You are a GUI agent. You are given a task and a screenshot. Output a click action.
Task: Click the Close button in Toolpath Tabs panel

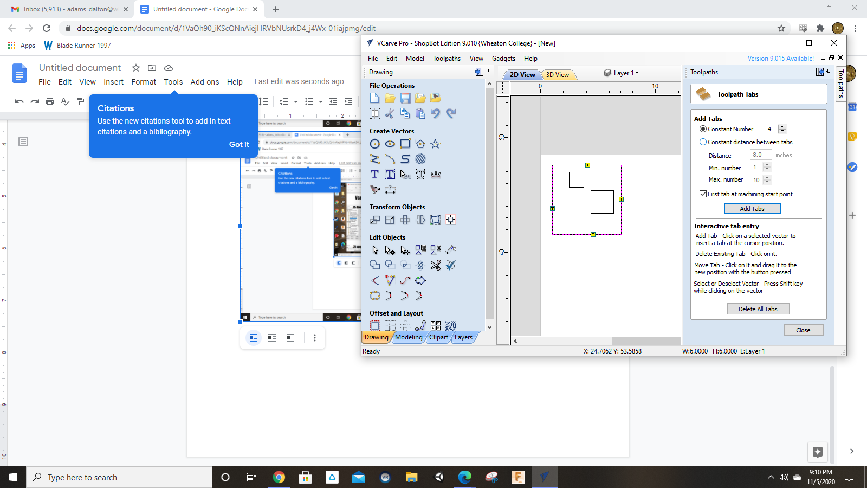pos(803,330)
